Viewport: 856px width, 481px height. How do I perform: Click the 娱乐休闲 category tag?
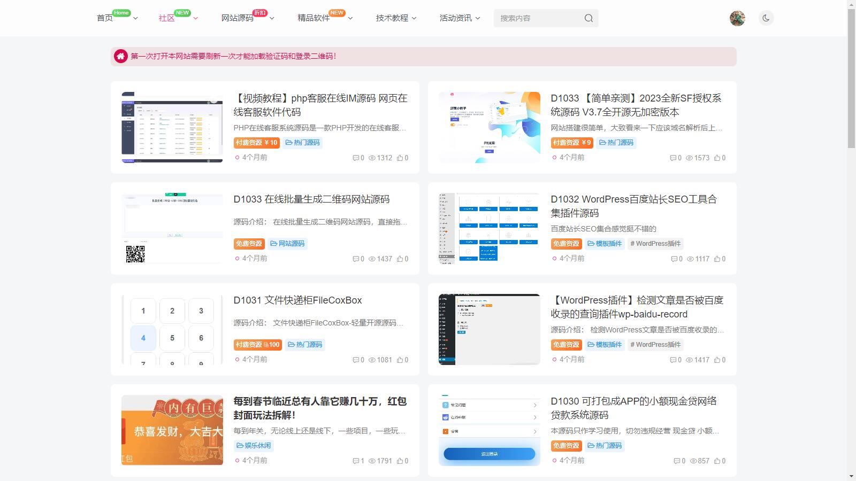pos(254,446)
